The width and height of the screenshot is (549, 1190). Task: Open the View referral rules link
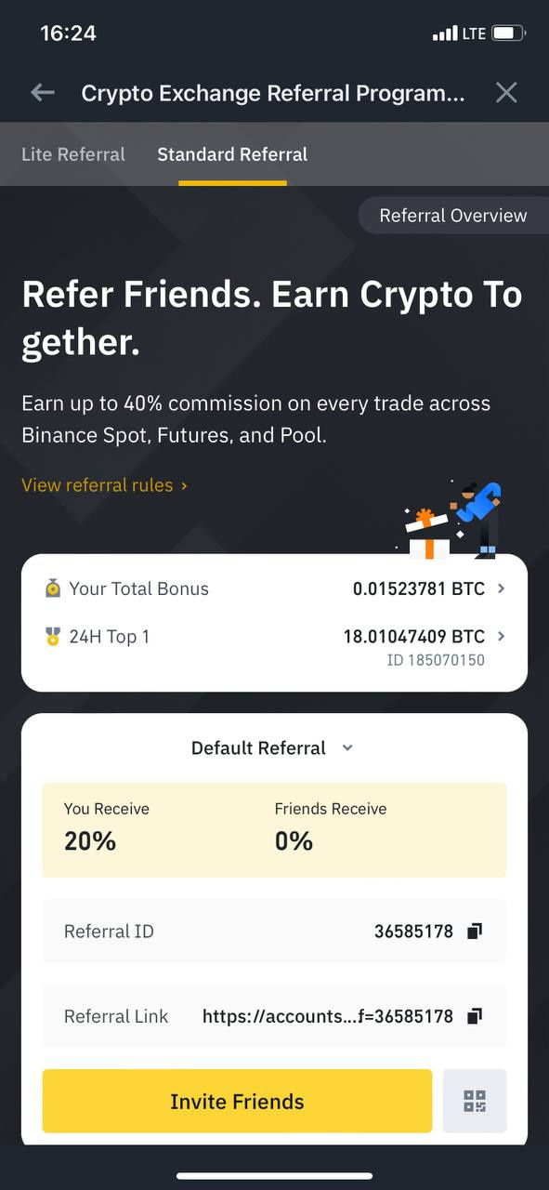(104, 485)
